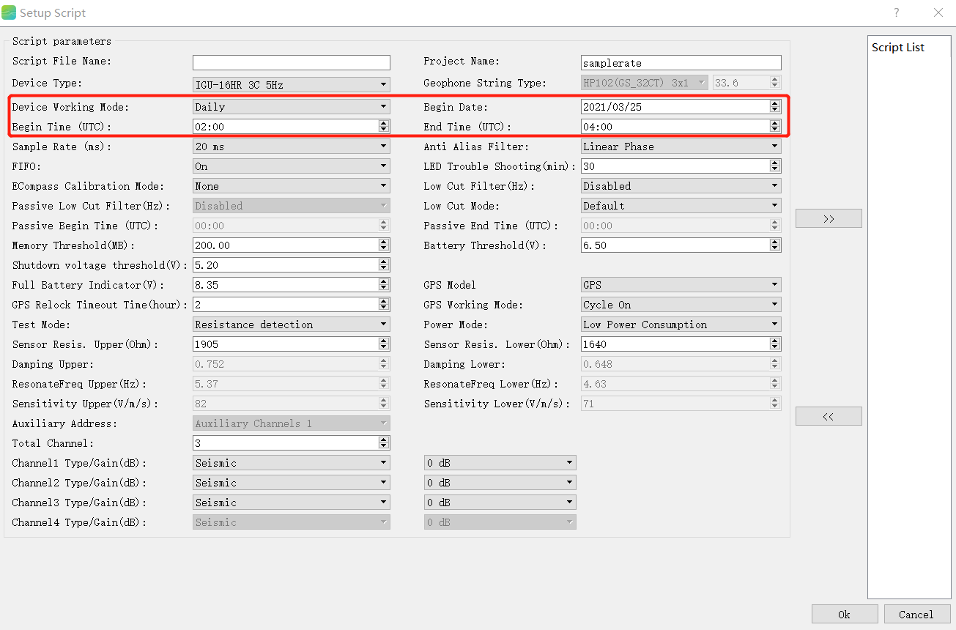
Task: Click the remove-from-list << button
Action: [x=829, y=416]
